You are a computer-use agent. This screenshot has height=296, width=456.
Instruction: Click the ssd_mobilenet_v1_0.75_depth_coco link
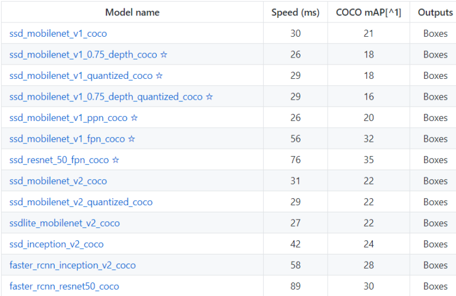(x=83, y=55)
